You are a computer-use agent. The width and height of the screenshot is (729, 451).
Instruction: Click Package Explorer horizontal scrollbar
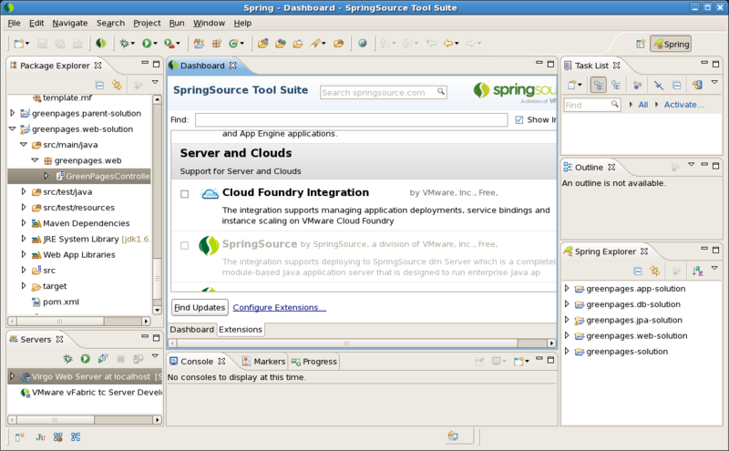[x=79, y=322]
